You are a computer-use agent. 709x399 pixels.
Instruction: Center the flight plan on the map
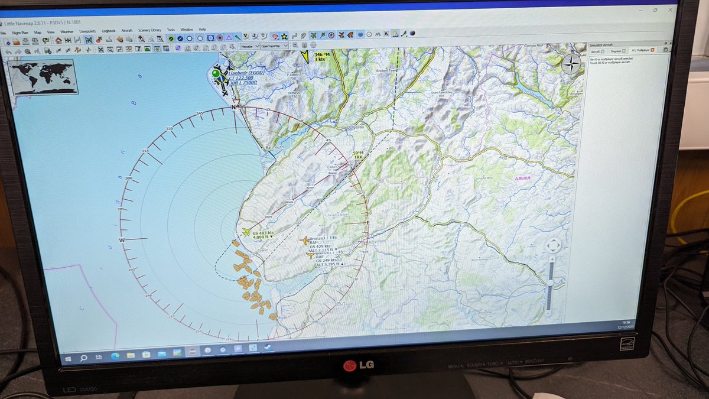[77, 40]
